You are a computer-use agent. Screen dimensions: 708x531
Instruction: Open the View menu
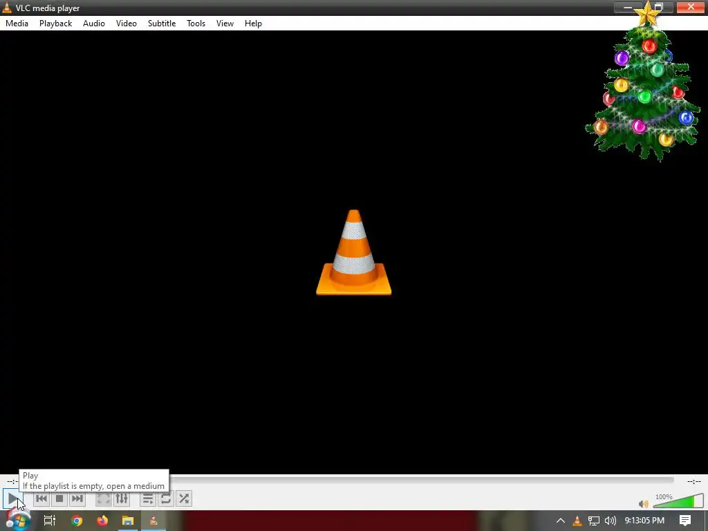click(x=225, y=24)
